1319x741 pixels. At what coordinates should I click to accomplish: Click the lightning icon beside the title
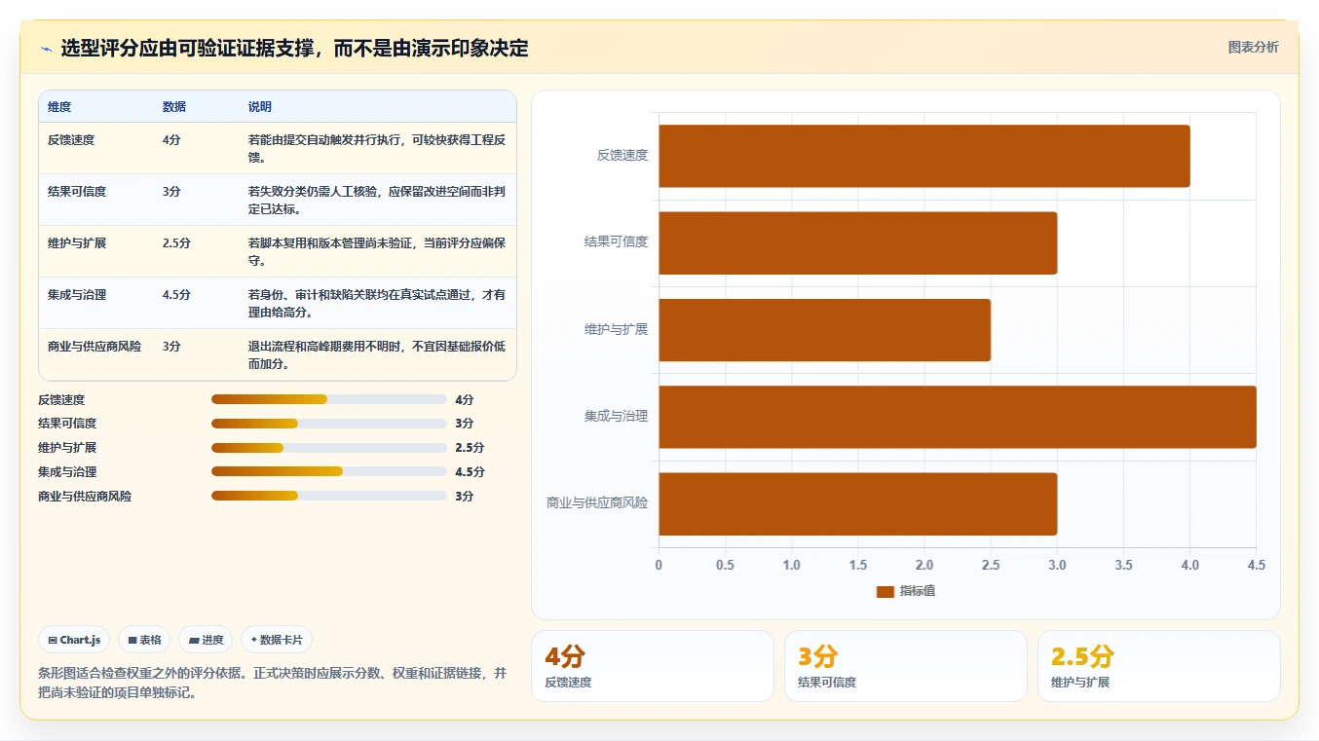pyautogui.click(x=47, y=49)
